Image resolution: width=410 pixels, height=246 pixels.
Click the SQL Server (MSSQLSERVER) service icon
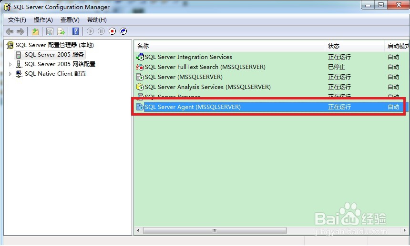pyautogui.click(x=140, y=77)
